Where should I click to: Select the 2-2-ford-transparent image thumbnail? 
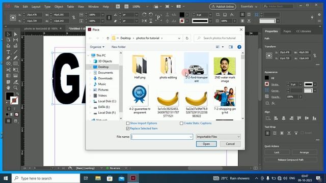[197, 68]
